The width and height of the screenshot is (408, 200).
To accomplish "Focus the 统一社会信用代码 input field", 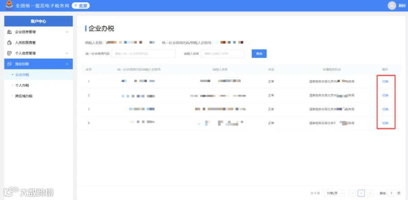I will coord(144,54).
